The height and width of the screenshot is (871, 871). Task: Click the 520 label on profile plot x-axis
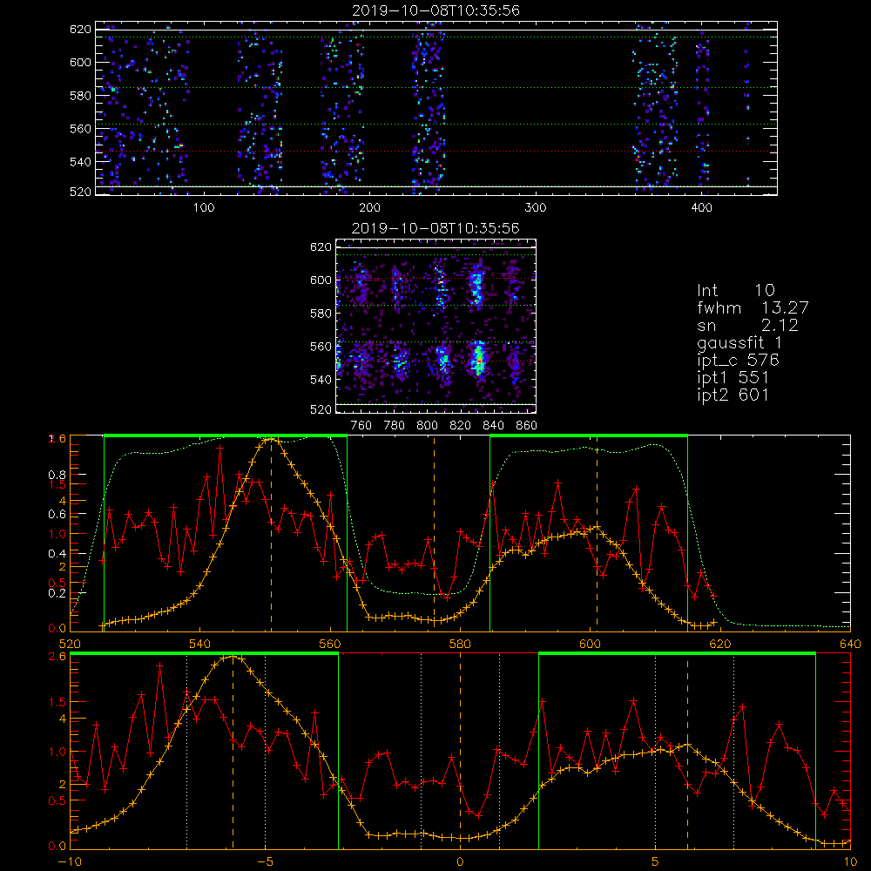(x=70, y=645)
